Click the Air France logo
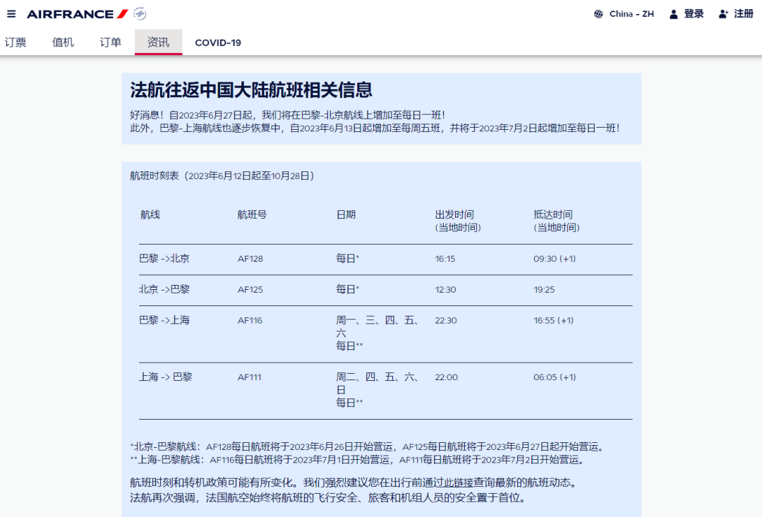 78,14
